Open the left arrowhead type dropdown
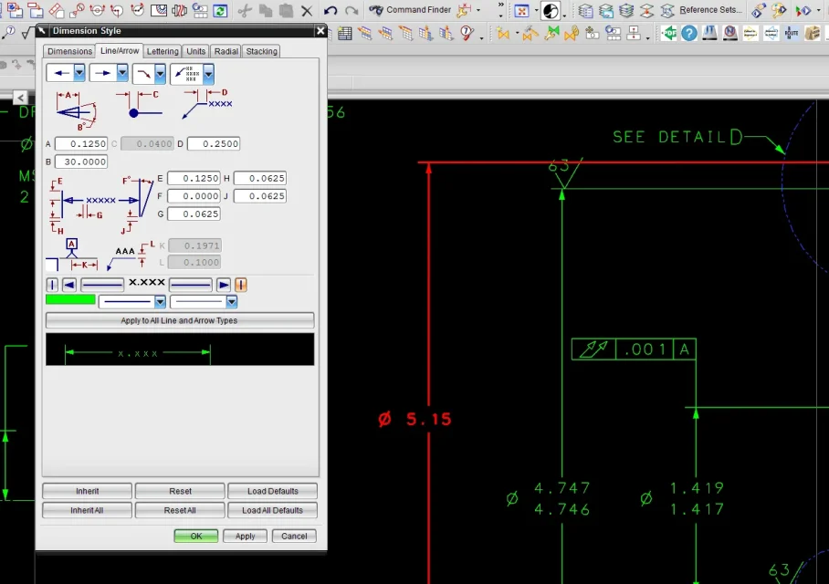The height and width of the screenshot is (584, 829). (x=79, y=73)
